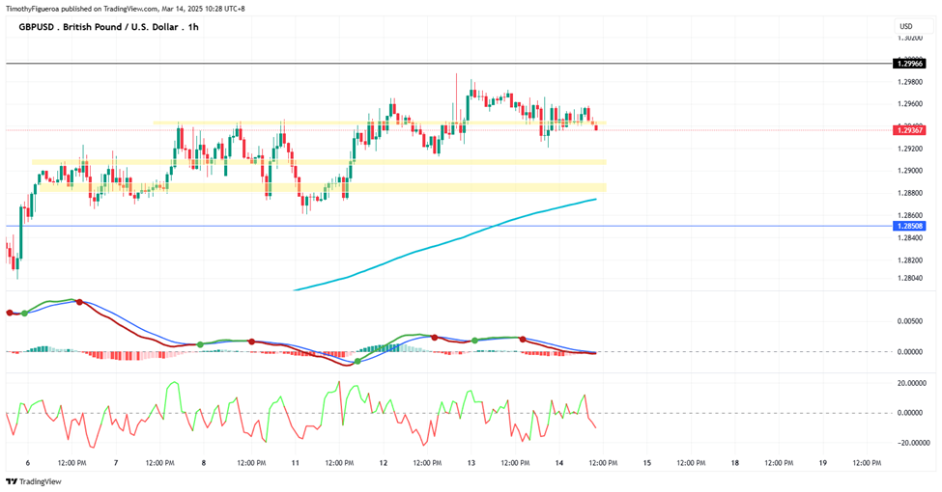942x492 pixels.
Task: Click date label 12 on time axis
Action: point(384,463)
